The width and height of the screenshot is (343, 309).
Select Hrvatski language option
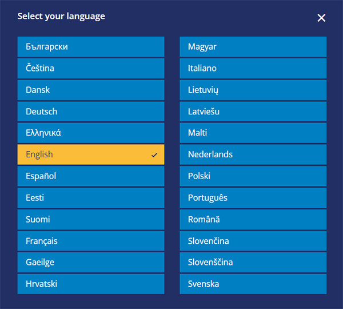click(x=90, y=284)
